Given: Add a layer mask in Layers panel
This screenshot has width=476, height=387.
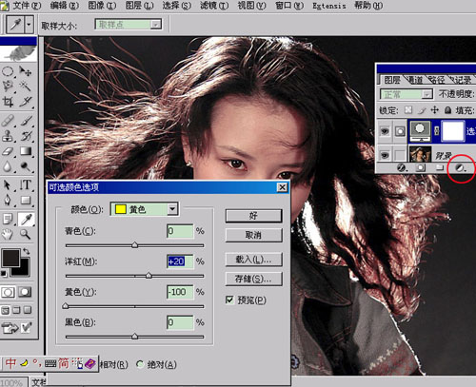Looking at the screenshot, I should click(421, 167).
